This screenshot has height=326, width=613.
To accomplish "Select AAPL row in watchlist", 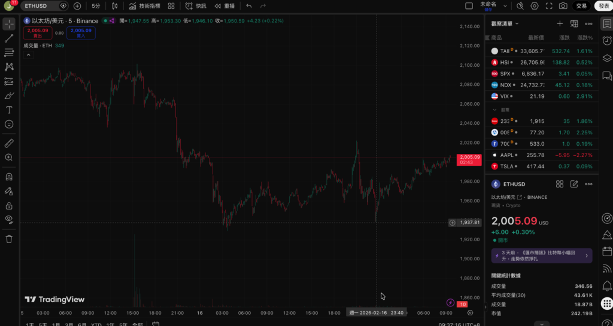I will (542, 155).
